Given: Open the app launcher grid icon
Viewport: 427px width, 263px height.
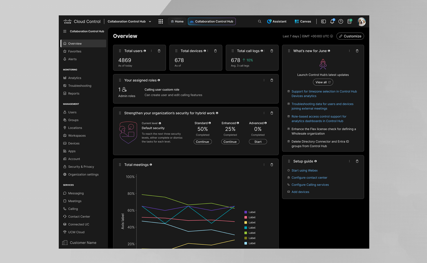Looking at the screenshot, I should pos(161,21).
